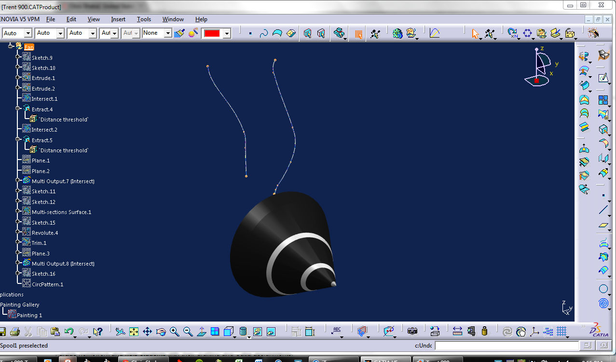Open the View menu
This screenshot has height=362, width=616.
pyautogui.click(x=94, y=19)
